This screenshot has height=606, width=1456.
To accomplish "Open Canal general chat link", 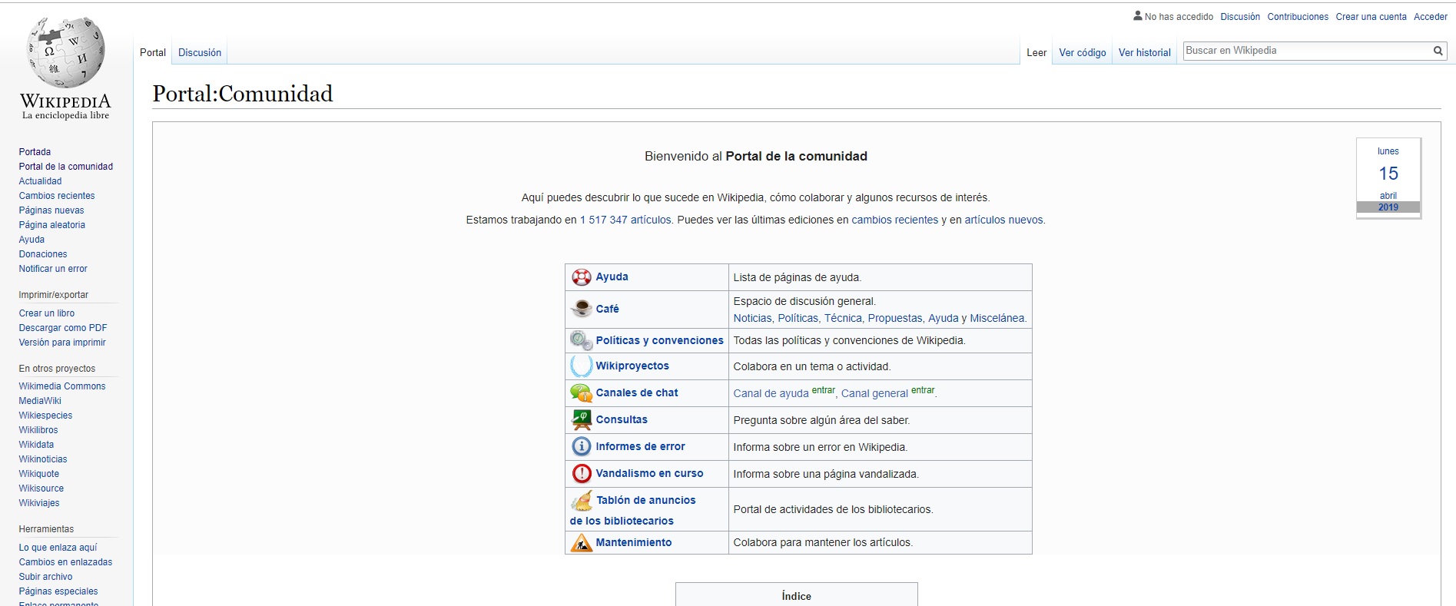I will (874, 393).
